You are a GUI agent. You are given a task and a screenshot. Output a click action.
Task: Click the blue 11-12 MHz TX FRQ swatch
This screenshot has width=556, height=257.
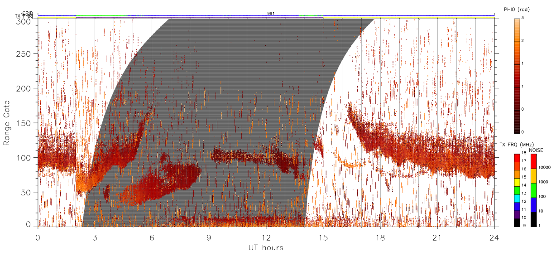click(516, 206)
